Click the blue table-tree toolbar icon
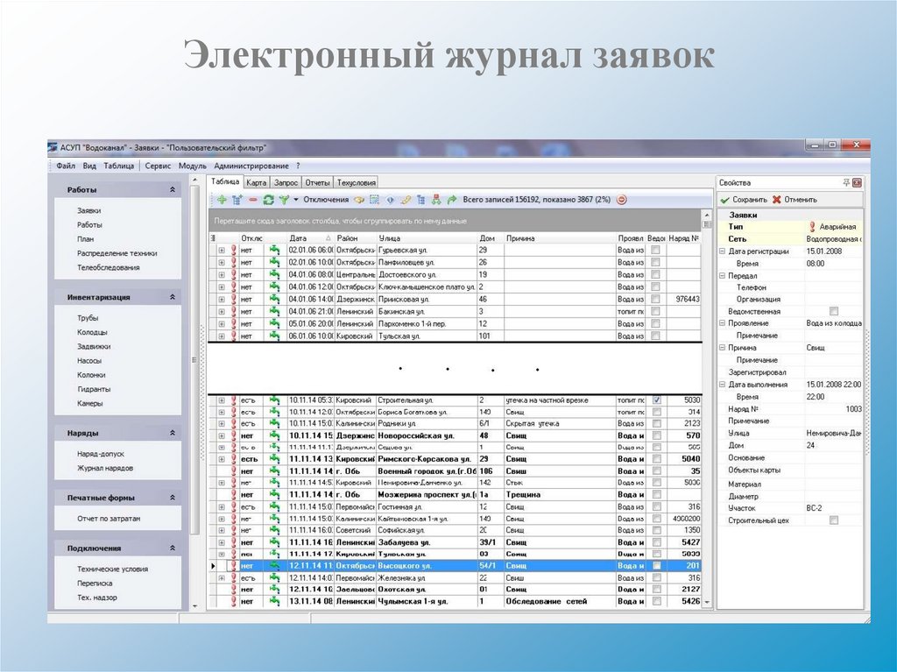 [x=421, y=200]
